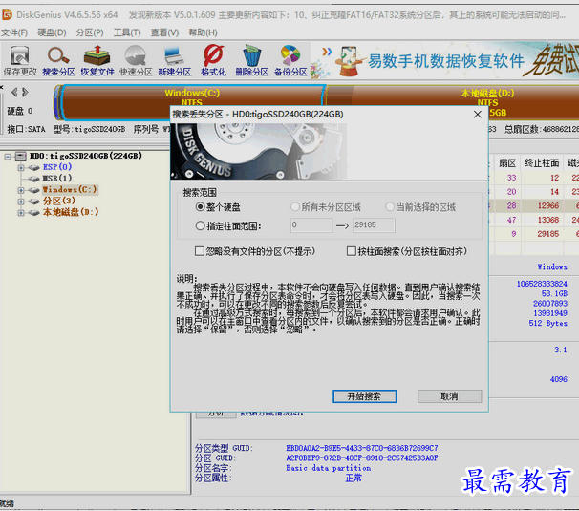Go to next disk with right arrow
The height and width of the screenshot is (511, 579).
(x=25, y=92)
